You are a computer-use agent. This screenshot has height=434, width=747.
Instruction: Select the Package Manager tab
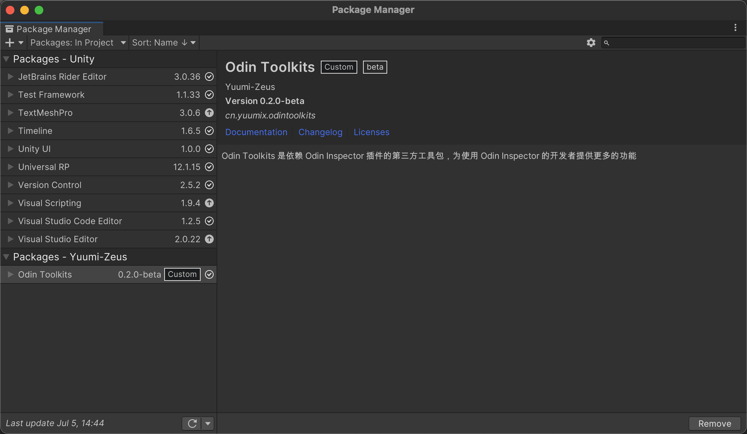pyautogui.click(x=52, y=29)
